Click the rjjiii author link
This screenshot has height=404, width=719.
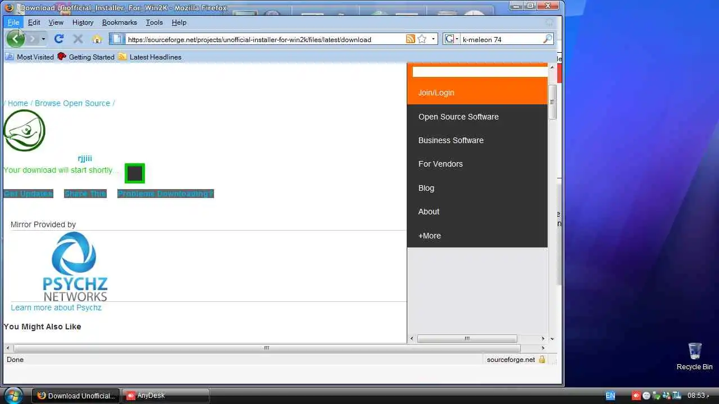[x=85, y=158]
